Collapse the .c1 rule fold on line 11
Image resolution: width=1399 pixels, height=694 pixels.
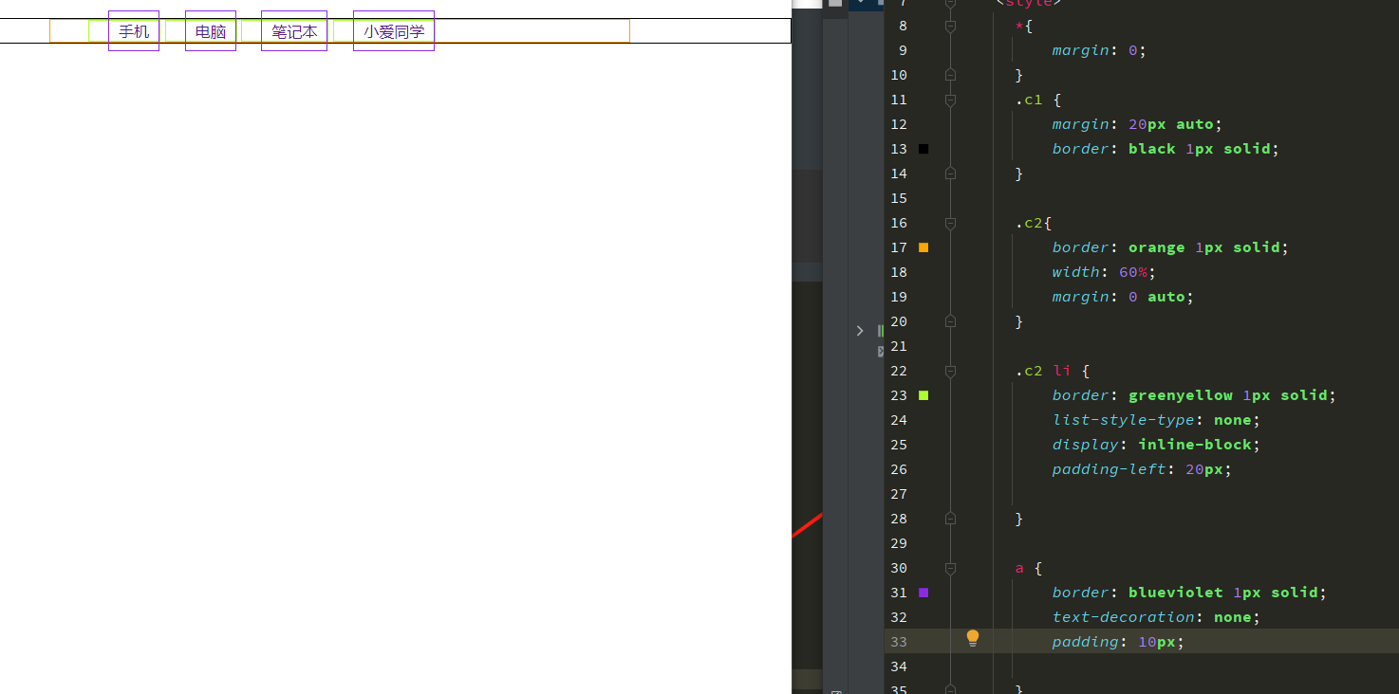950,100
